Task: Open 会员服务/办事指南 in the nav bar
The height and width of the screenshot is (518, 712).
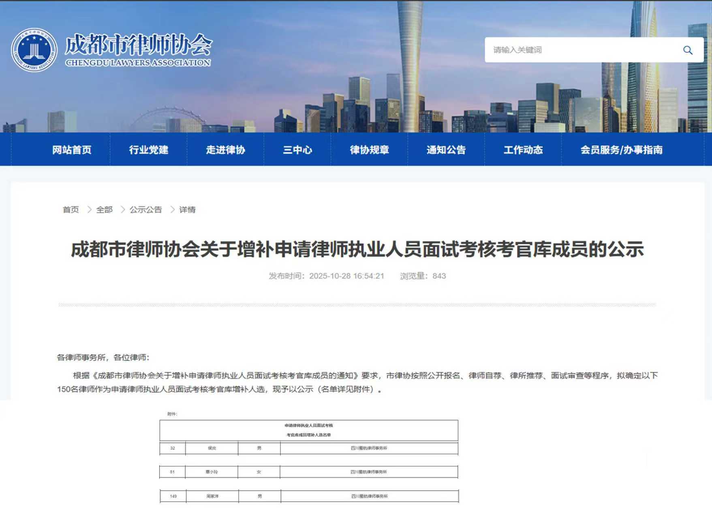Action: (x=621, y=150)
